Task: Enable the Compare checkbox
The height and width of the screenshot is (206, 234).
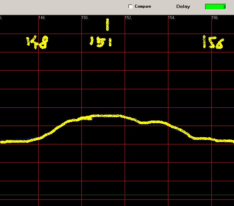Action: [130, 6]
